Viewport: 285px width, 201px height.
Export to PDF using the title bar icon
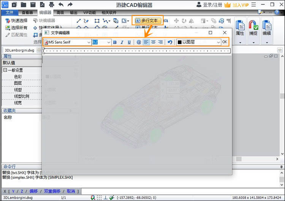(42, 5)
